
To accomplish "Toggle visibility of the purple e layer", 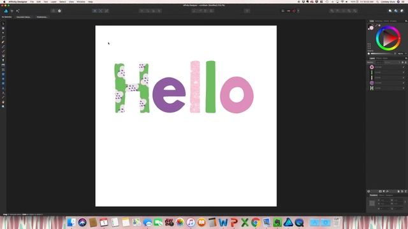I will [x=404, y=83].
